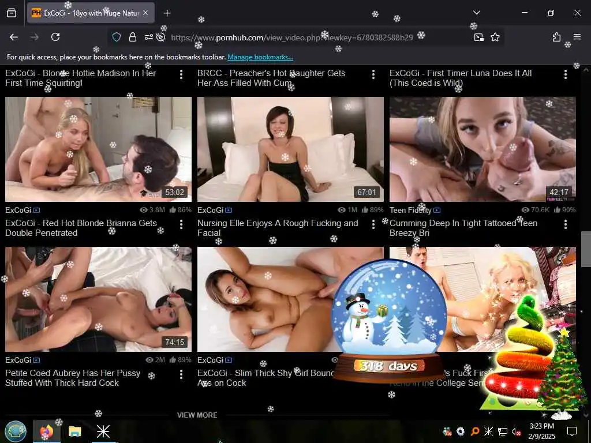Click the Nursing Elle video title text
This screenshot has height=443, width=591.
click(278, 228)
